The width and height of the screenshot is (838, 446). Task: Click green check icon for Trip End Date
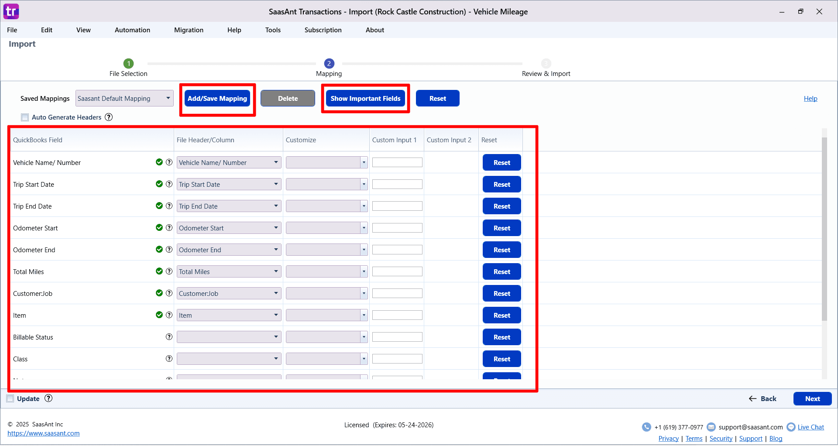[x=159, y=206]
